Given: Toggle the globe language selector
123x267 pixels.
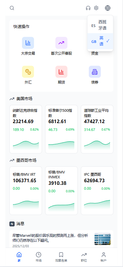Looking at the screenshot, I should click(108, 8).
